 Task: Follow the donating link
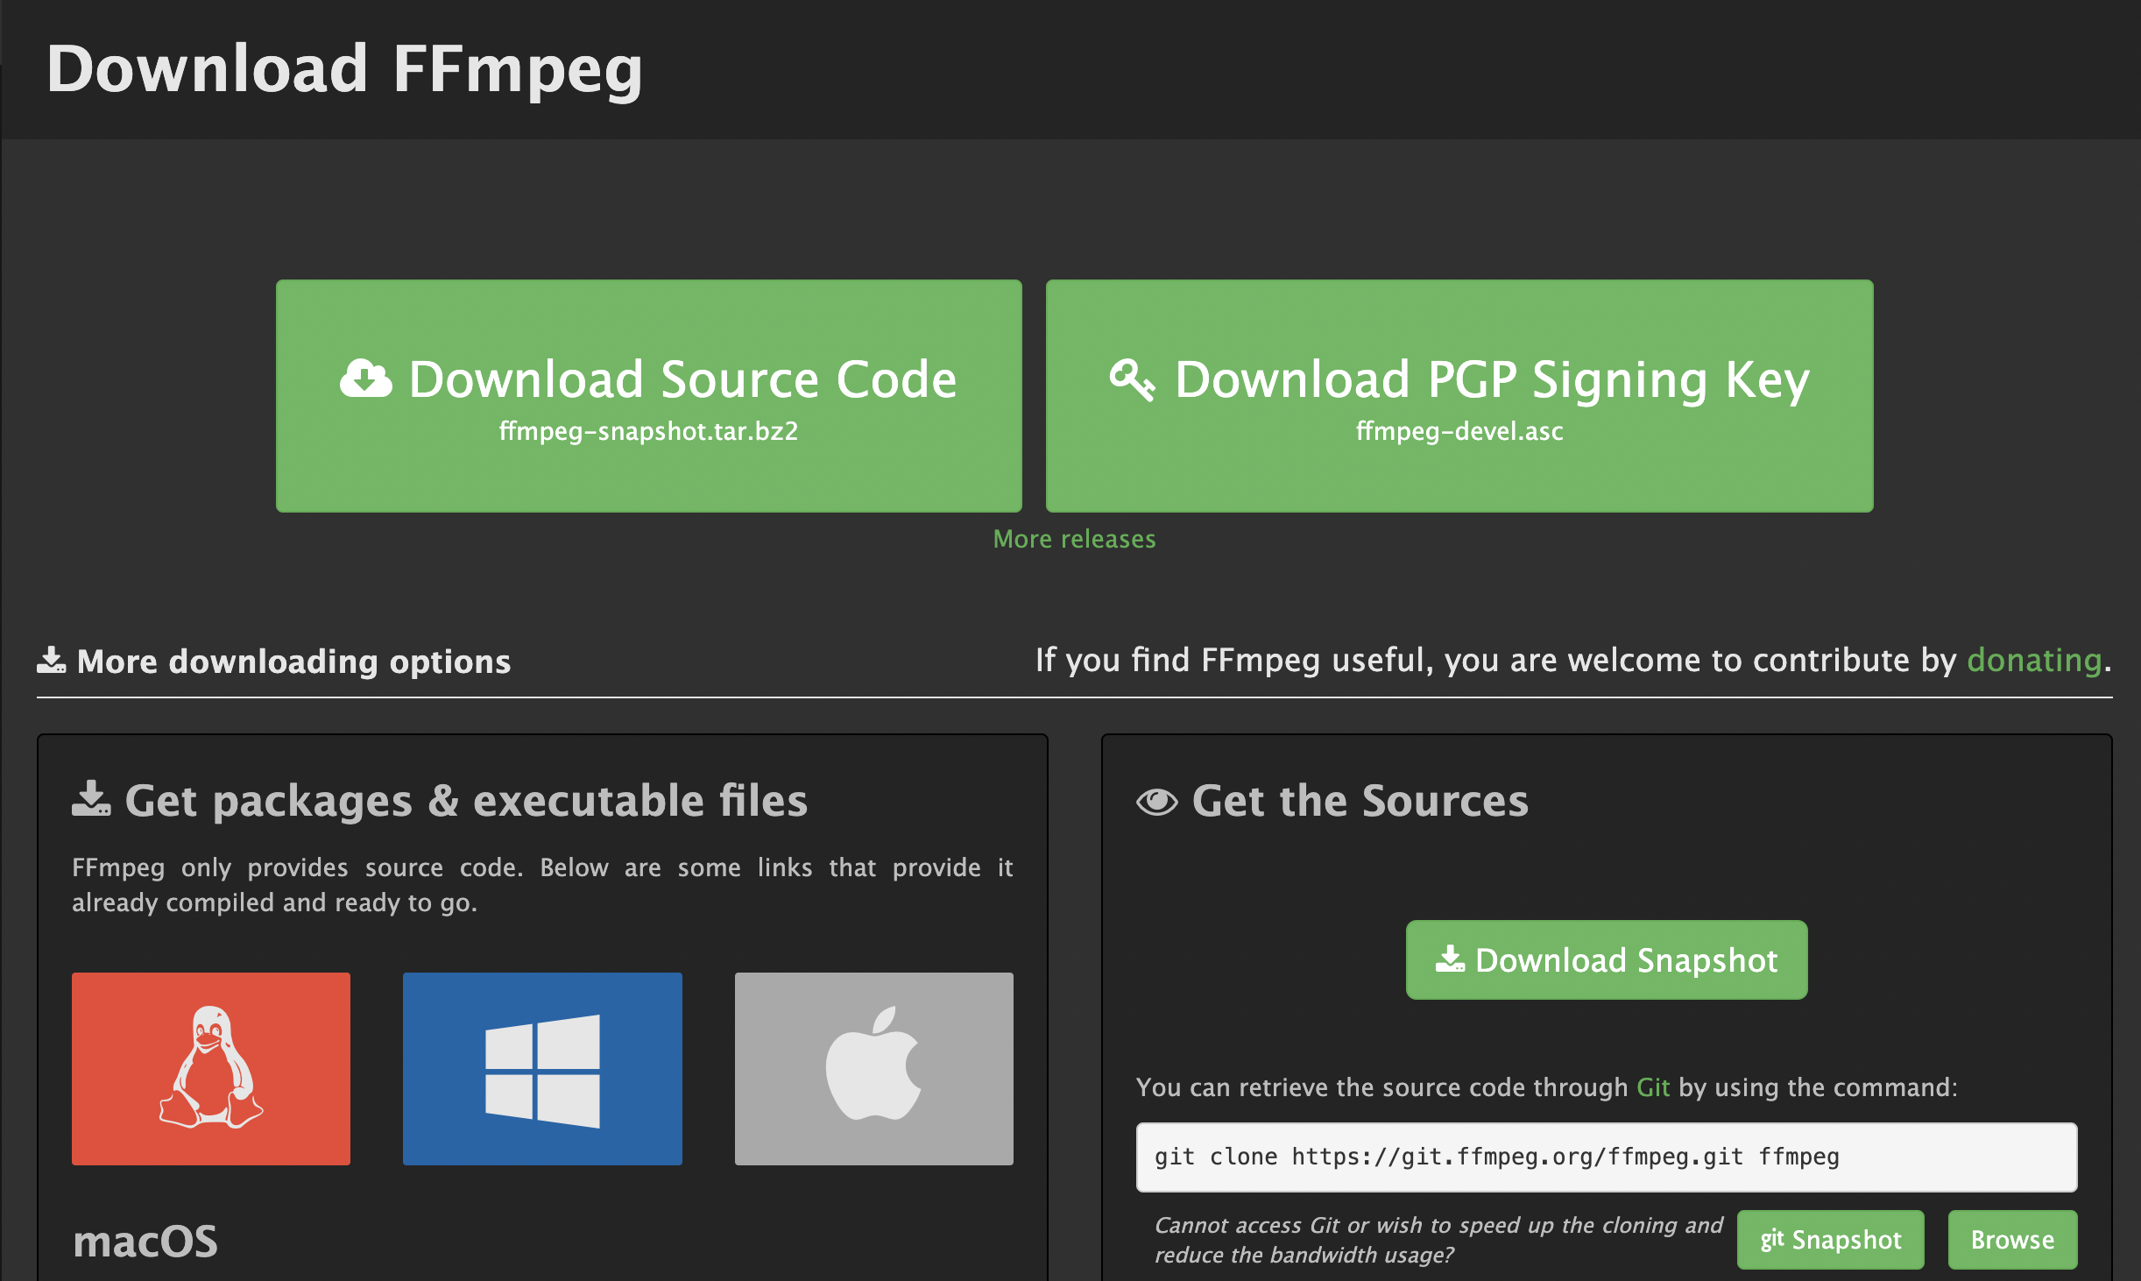(x=2034, y=660)
